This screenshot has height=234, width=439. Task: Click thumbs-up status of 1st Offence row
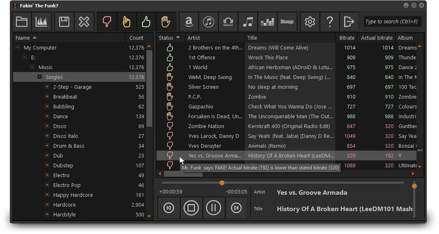[170, 57]
